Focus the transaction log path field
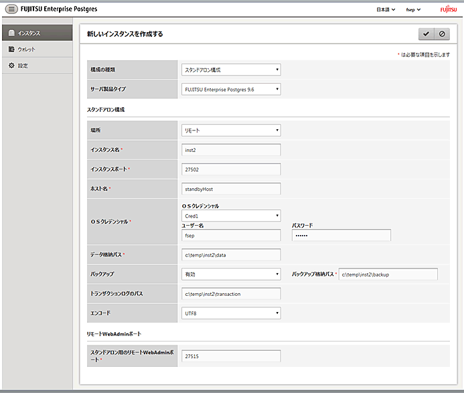 click(x=231, y=294)
